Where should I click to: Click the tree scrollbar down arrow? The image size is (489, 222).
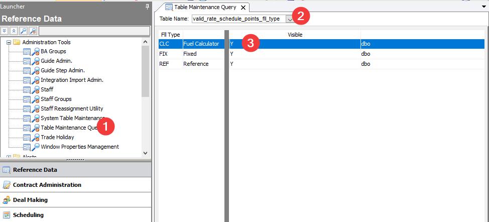(146, 153)
